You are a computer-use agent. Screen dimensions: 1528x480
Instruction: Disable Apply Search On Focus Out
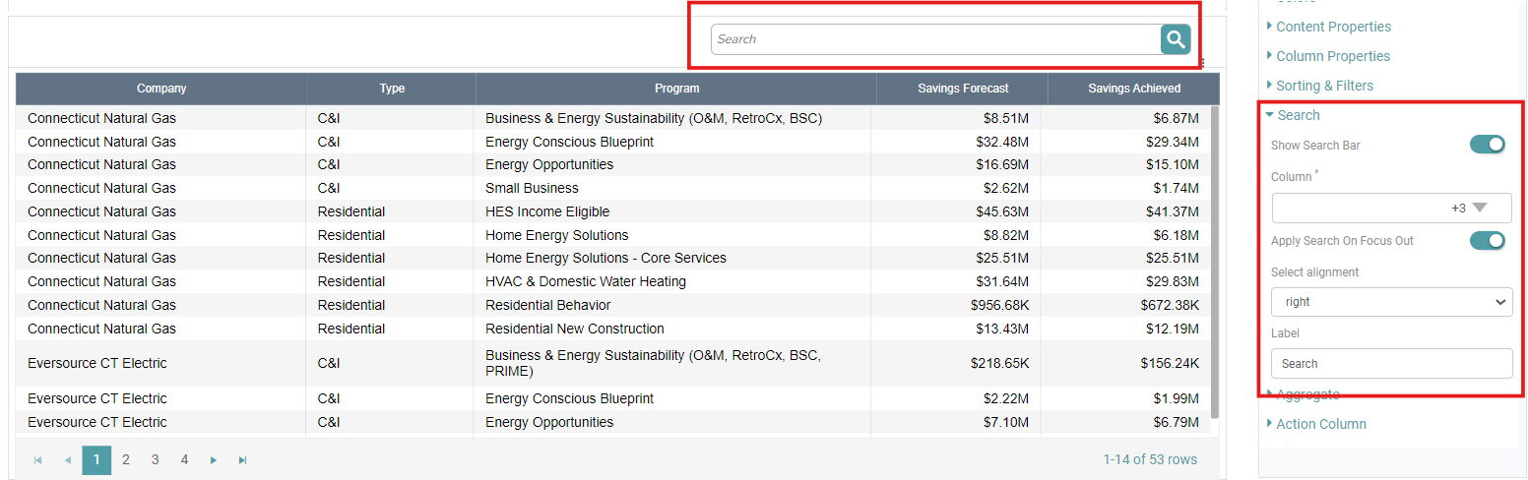[x=1487, y=241]
